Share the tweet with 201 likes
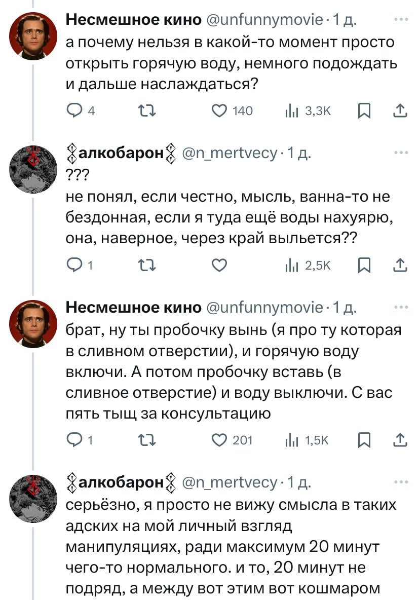 click(400, 440)
